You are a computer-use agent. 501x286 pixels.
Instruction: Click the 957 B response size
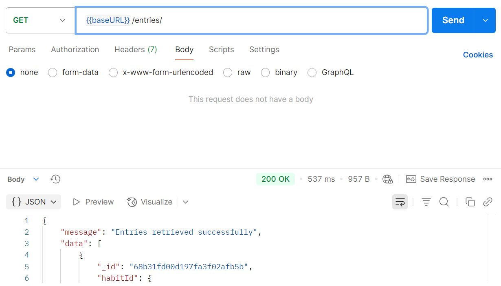(359, 179)
